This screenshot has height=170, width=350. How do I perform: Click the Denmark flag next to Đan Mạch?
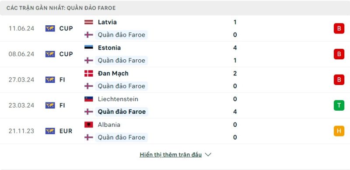click(x=89, y=73)
